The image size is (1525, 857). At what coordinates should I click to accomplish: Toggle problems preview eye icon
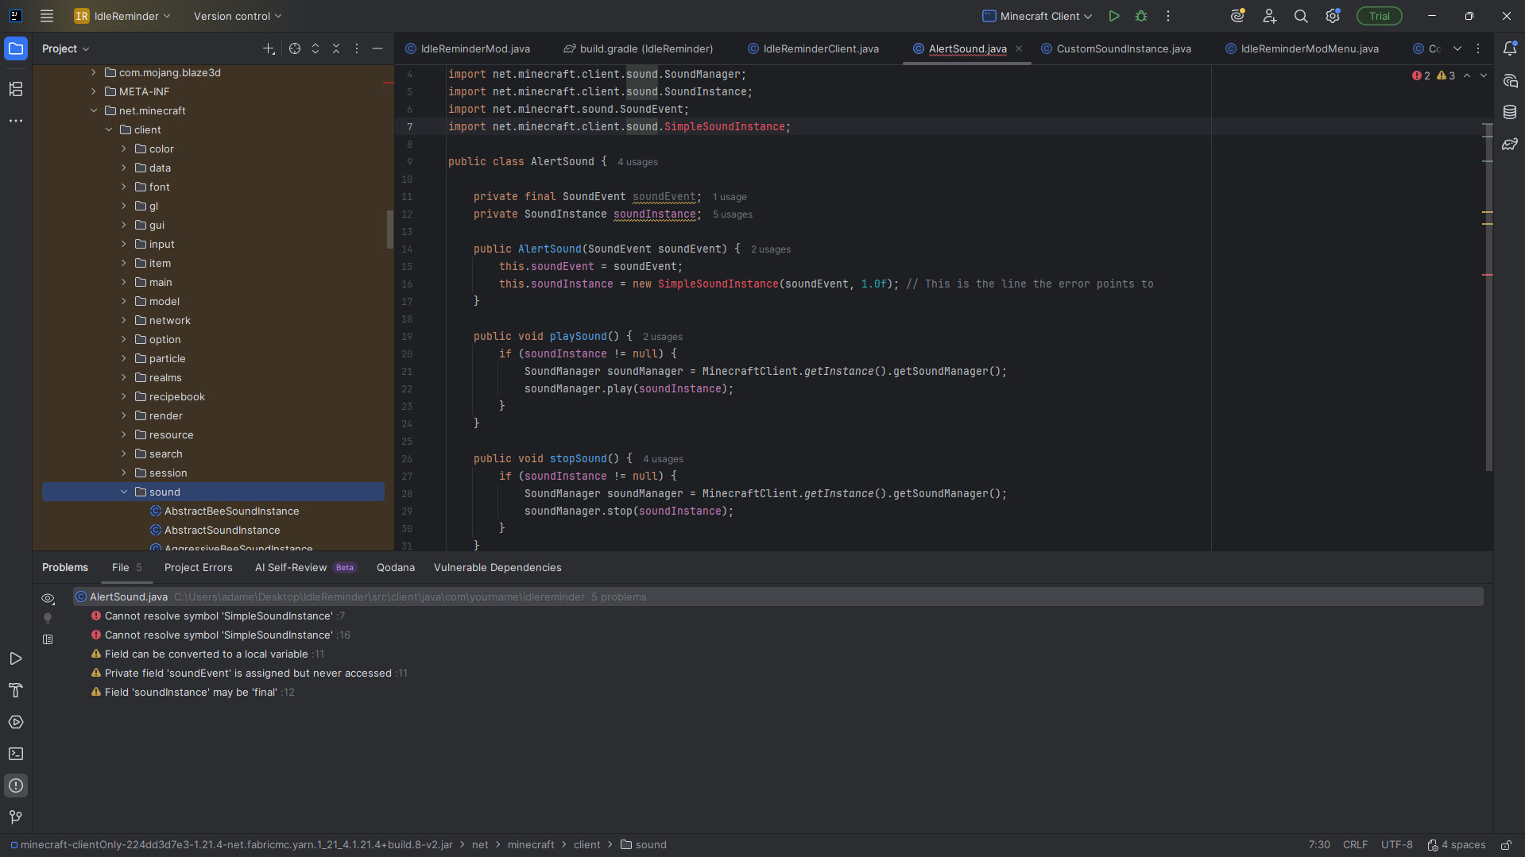[x=48, y=598]
